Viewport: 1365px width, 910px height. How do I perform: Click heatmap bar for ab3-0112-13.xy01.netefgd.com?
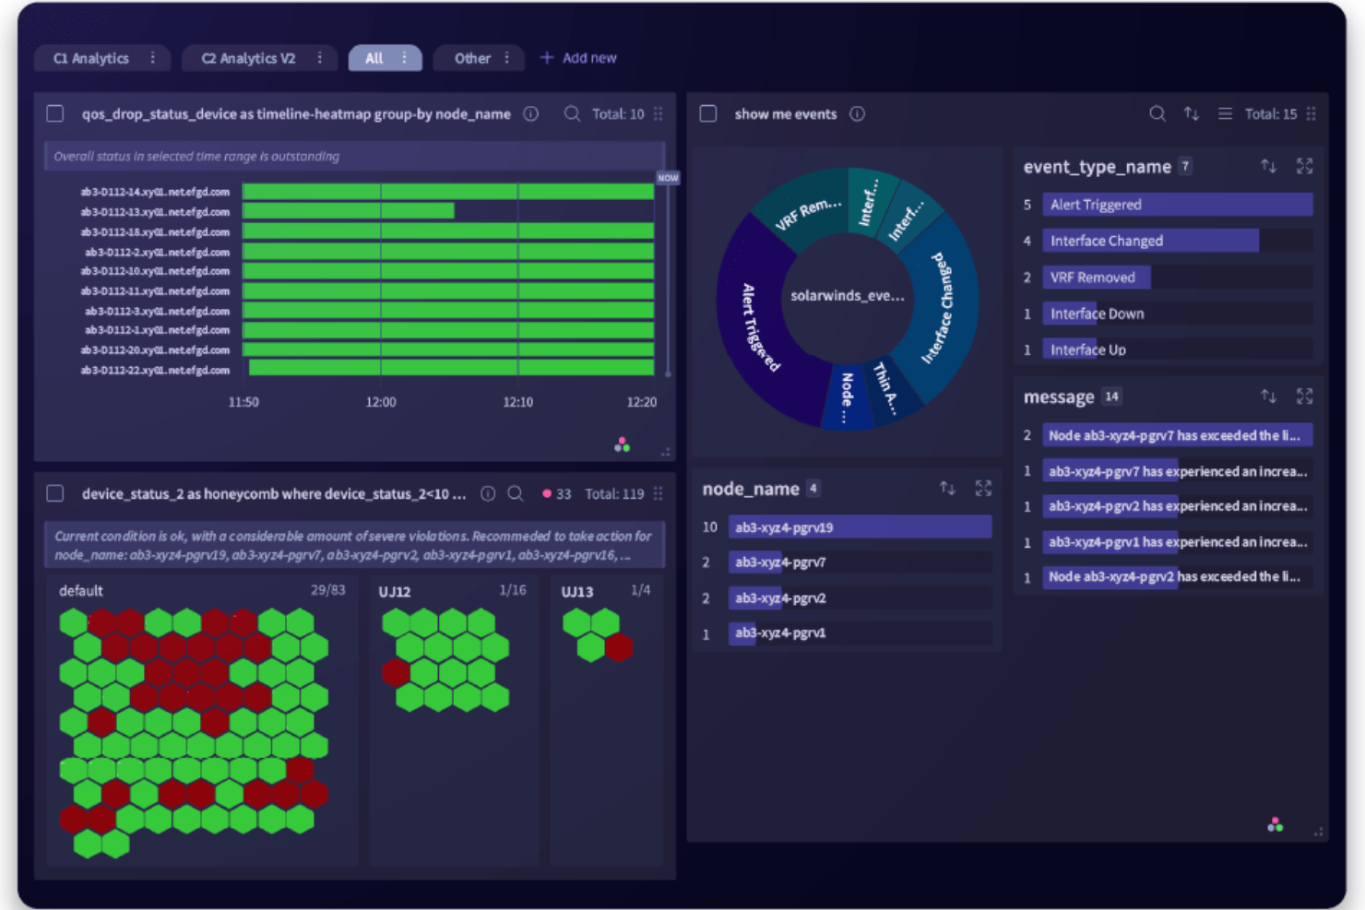click(349, 211)
